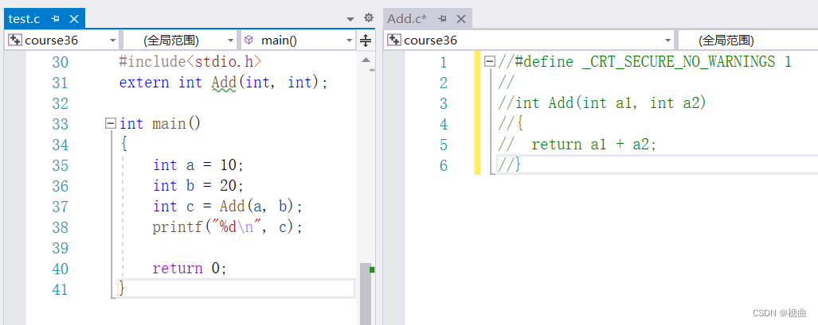The height and width of the screenshot is (325, 818).
Task: Click the course36 project icon in Add.c
Action: [x=394, y=40]
